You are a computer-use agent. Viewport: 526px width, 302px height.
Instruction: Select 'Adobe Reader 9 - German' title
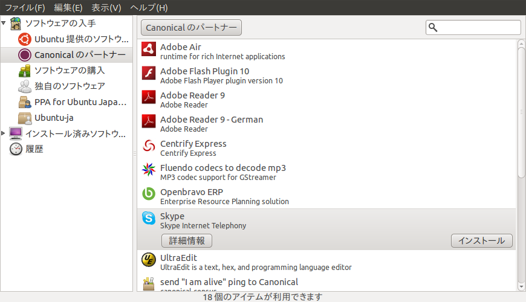point(212,120)
